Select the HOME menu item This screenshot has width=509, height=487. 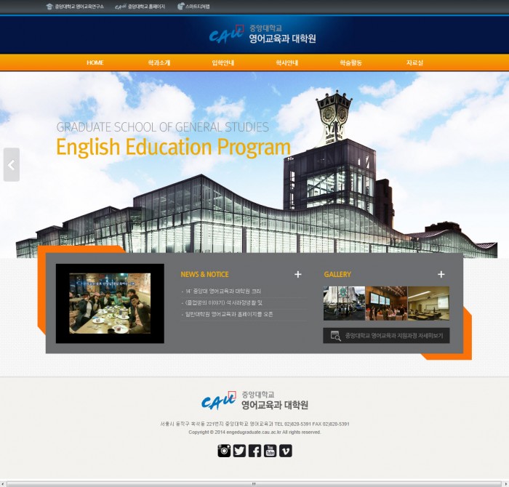click(x=95, y=63)
